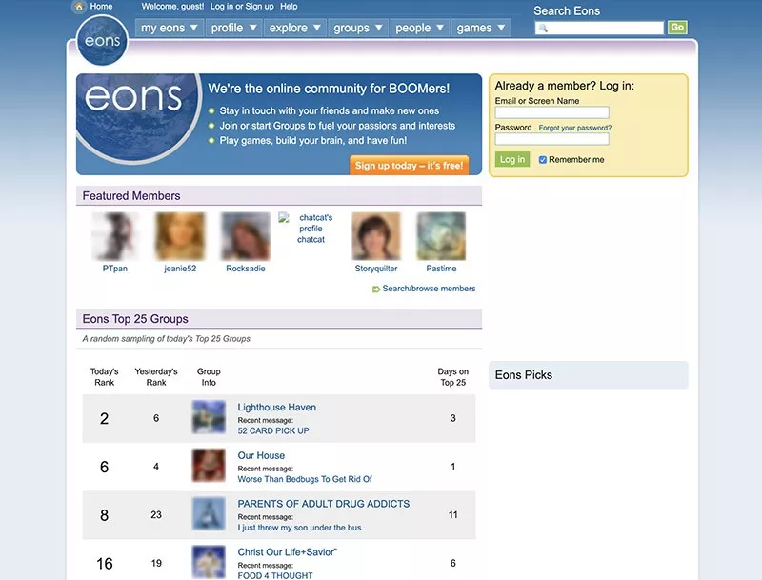Viewport: 762px width, 580px height.
Task: Open the people menu
Action: pyautogui.click(x=419, y=29)
